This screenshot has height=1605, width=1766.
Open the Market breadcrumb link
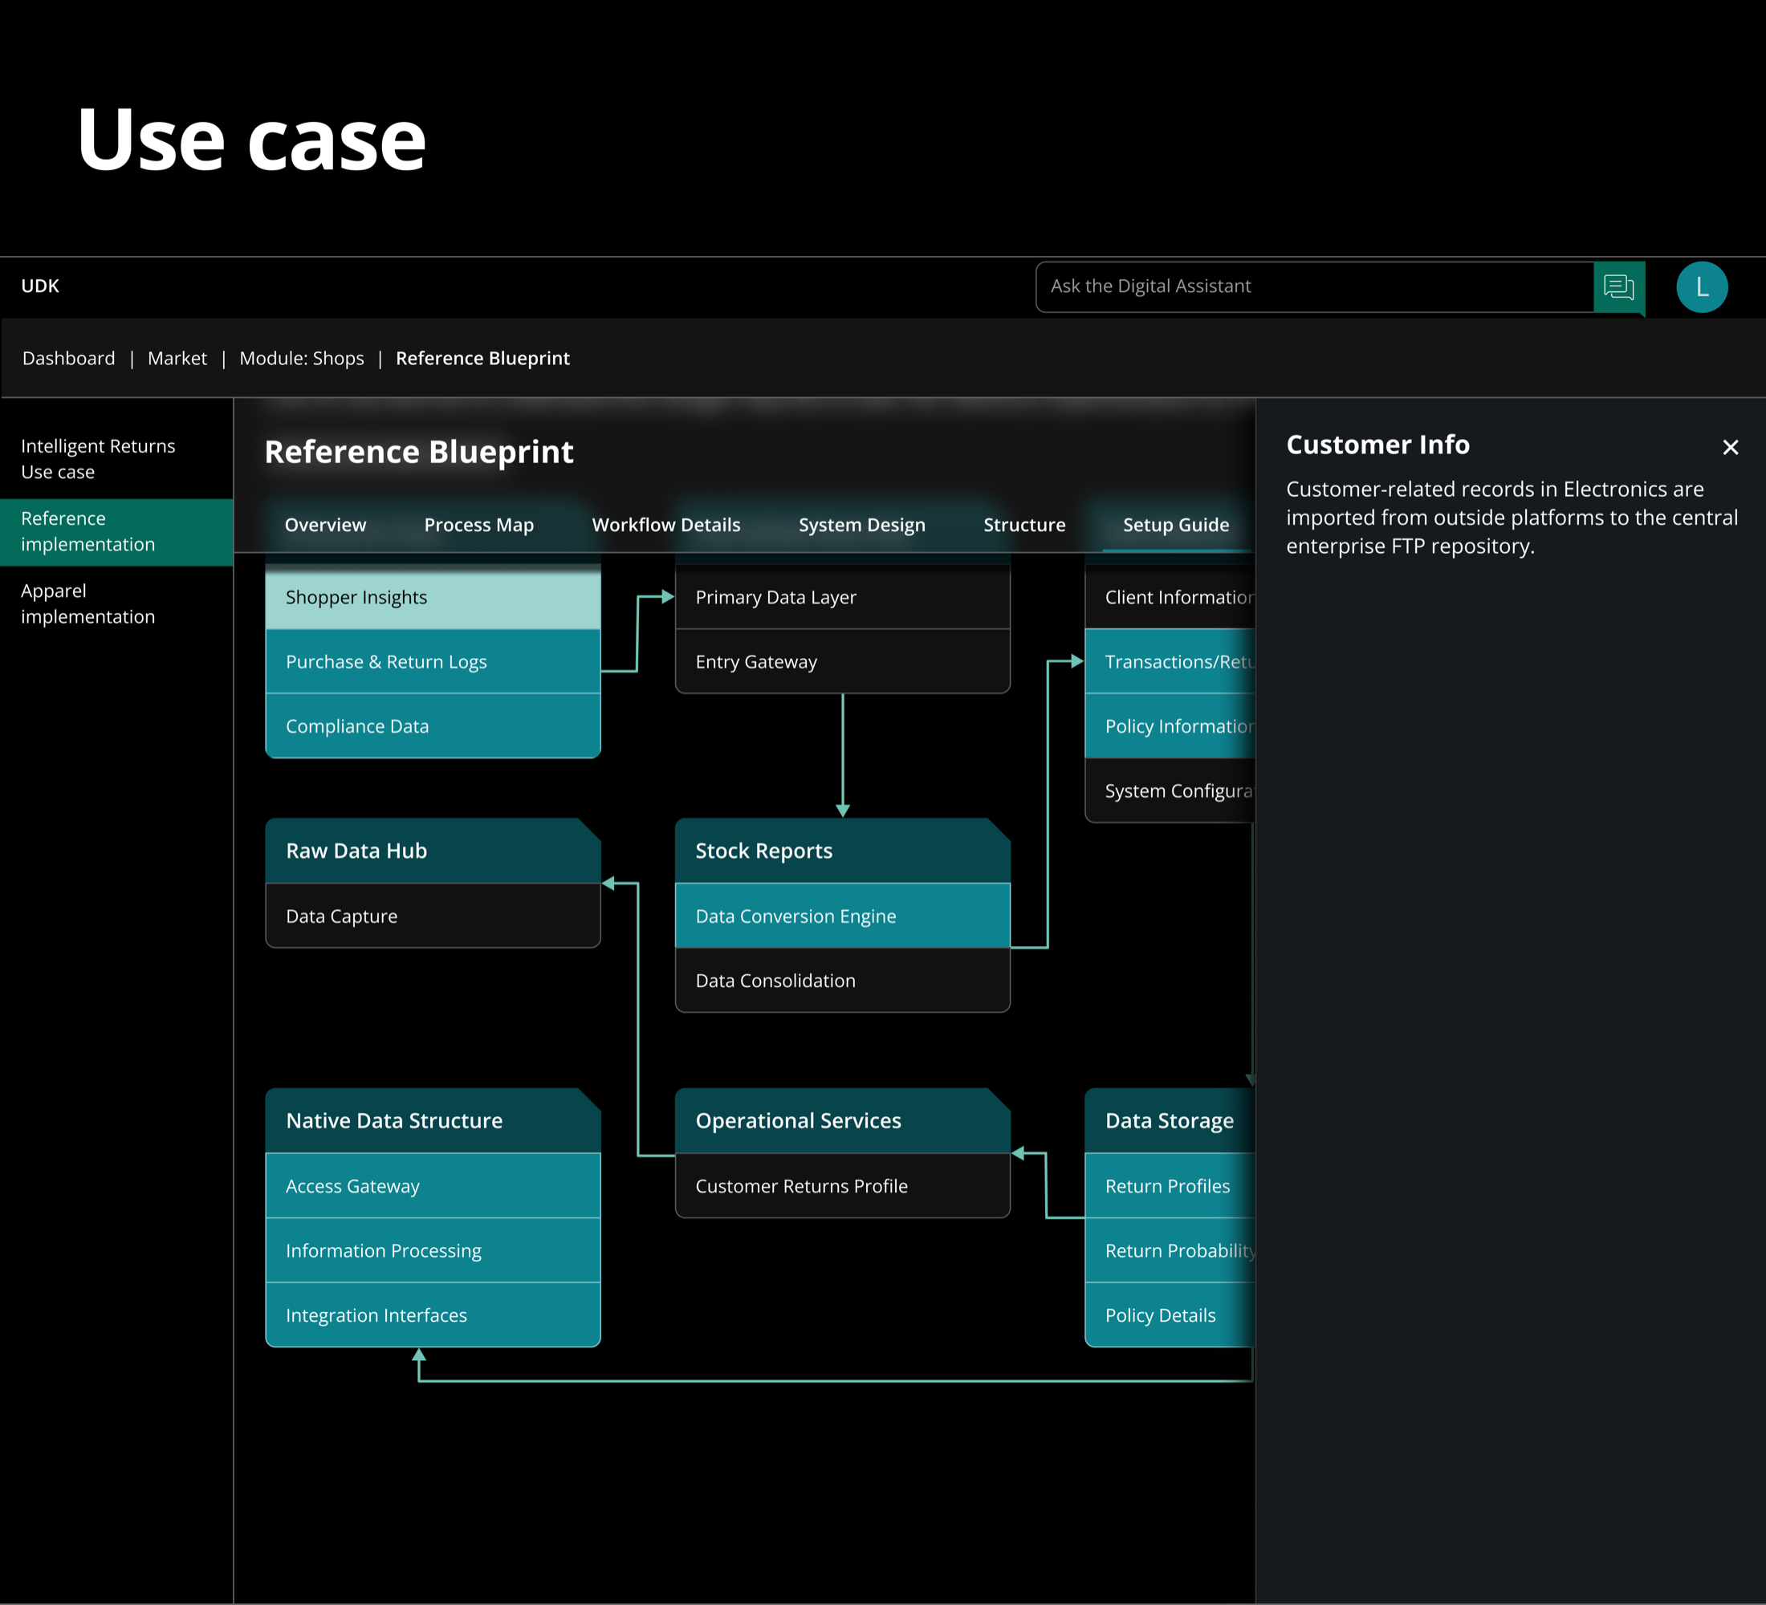pyautogui.click(x=177, y=358)
